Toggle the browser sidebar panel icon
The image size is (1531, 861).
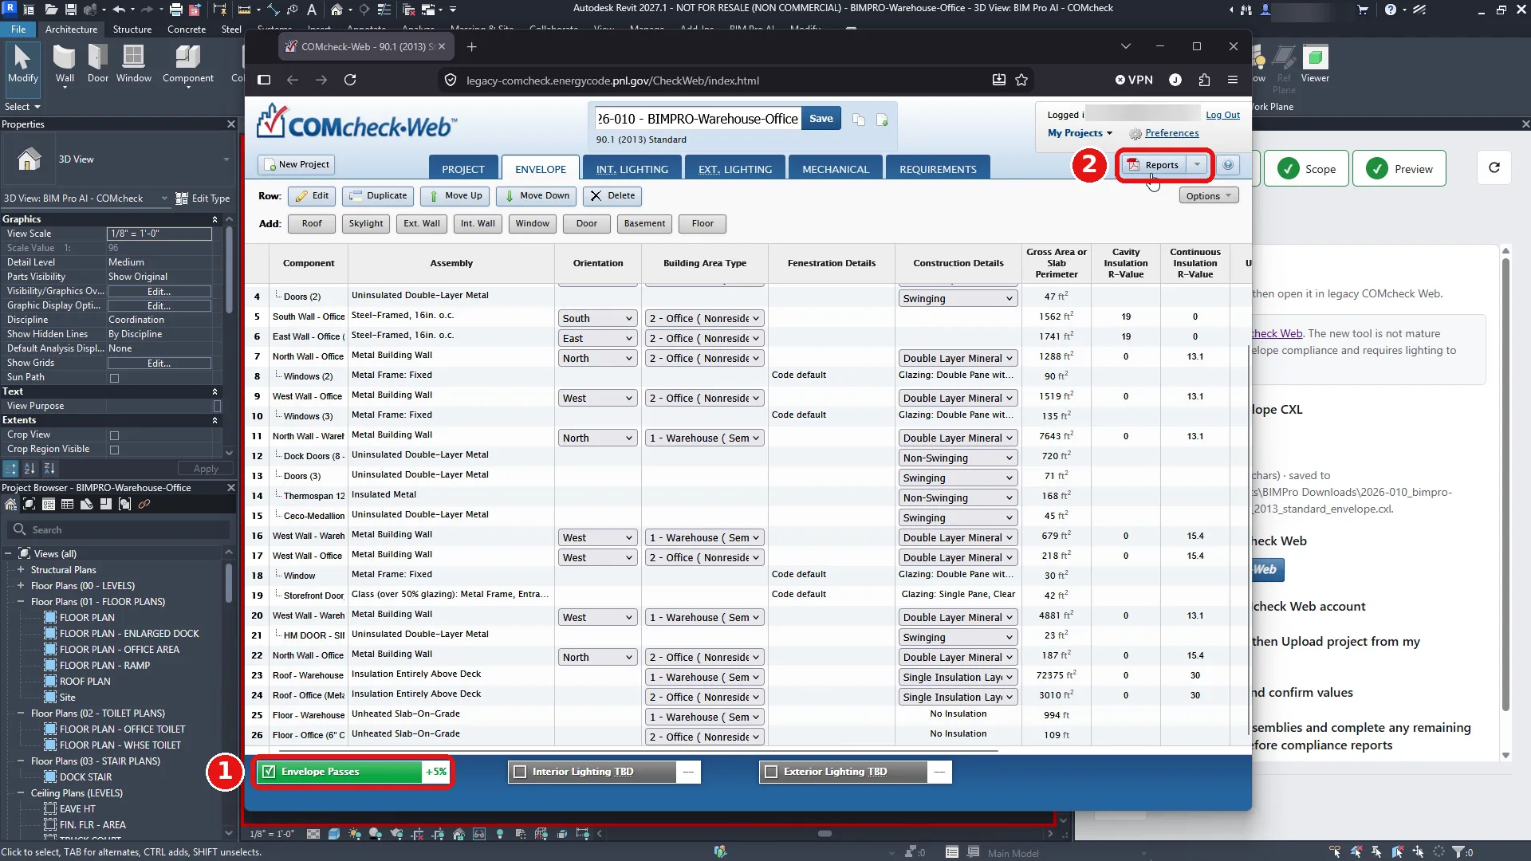264,80
